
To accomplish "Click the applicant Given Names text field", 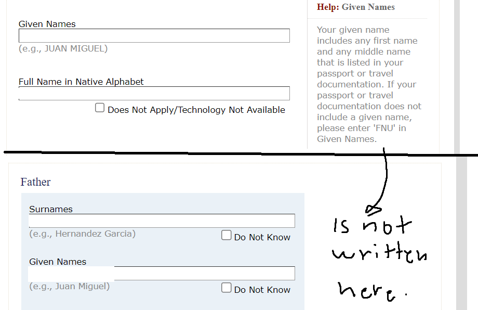I will [x=154, y=36].
